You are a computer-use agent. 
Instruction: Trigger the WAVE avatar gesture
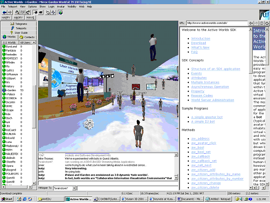(30, 17)
